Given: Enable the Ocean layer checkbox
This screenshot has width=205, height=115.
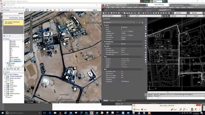Looking at the screenshot, I should (6, 88).
